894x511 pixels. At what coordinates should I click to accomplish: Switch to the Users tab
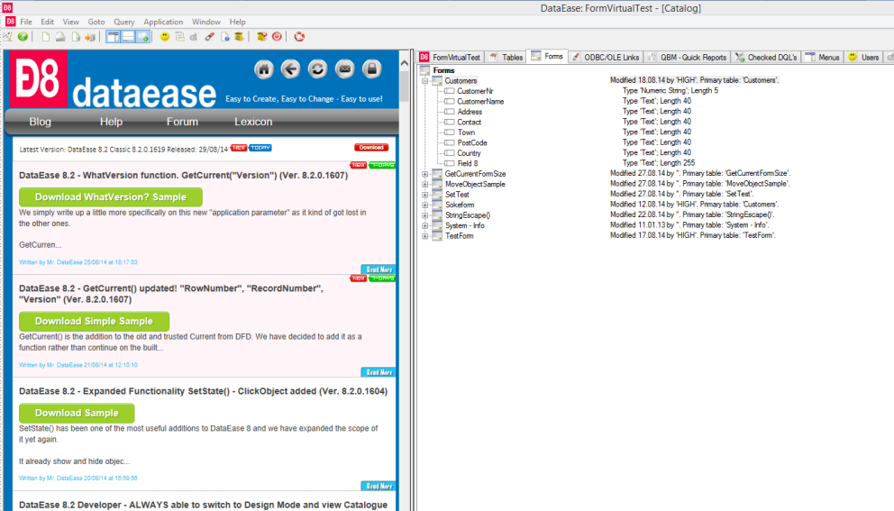point(863,57)
